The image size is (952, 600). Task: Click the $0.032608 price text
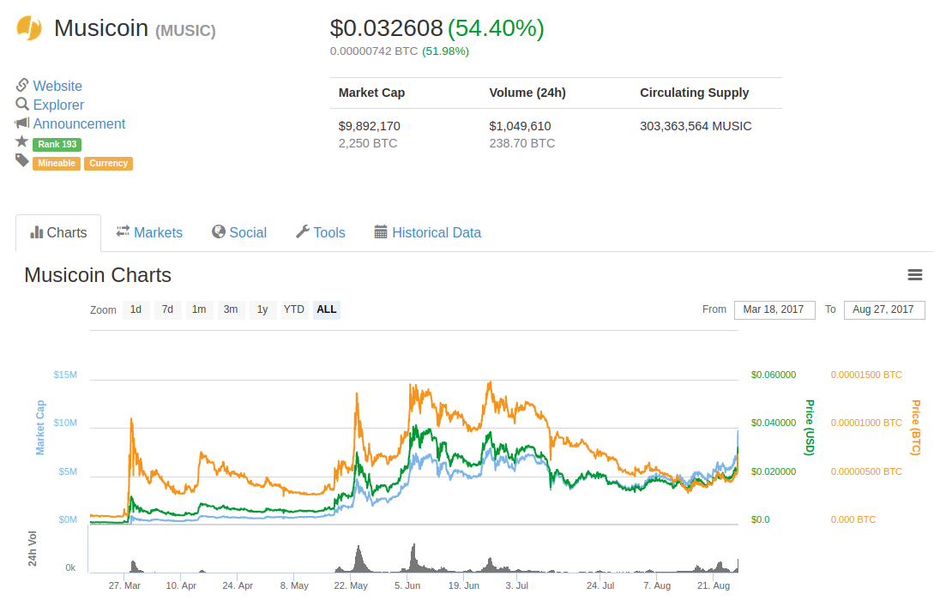pos(386,28)
